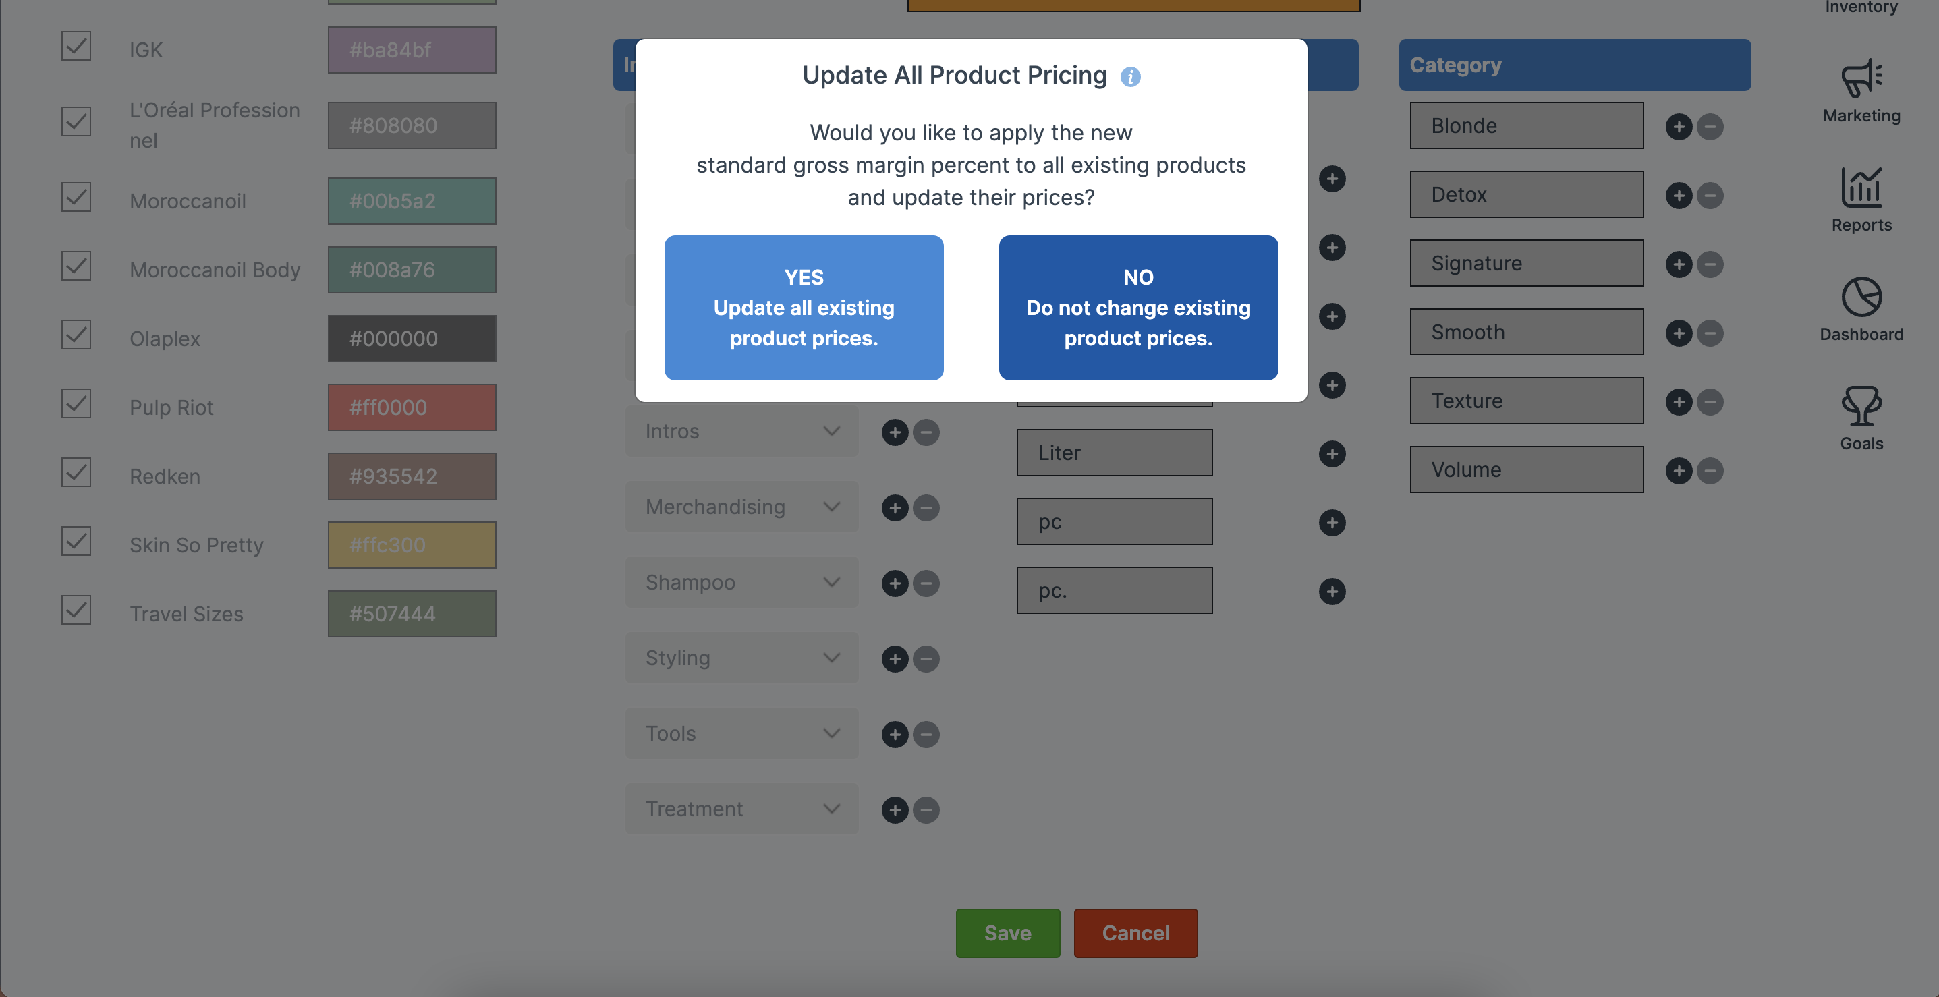The height and width of the screenshot is (997, 1939).
Task: Click the Pulp Riot #ff0000 color swatch
Action: click(412, 408)
